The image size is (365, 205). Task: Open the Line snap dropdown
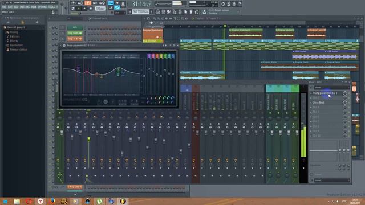tap(120, 13)
